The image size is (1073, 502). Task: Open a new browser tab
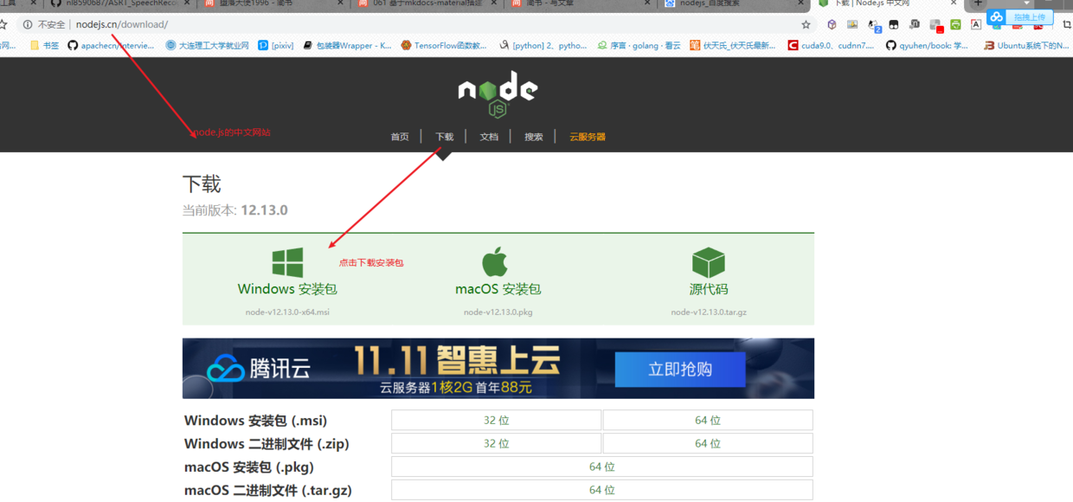[979, 3]
